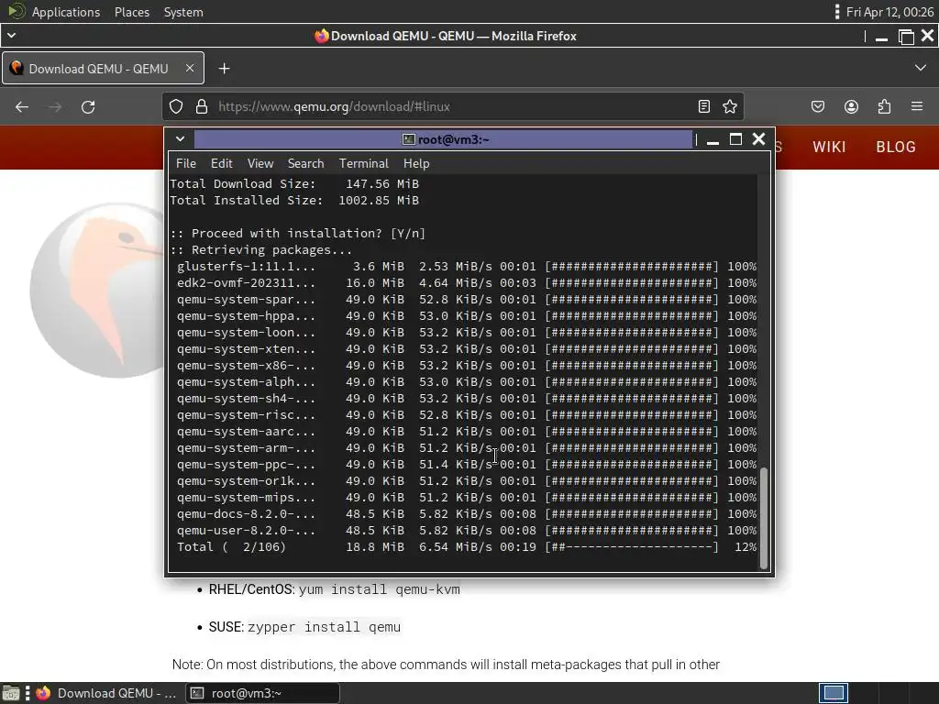Save page to Pocket

pyautogui.click(x=817, y=106)
